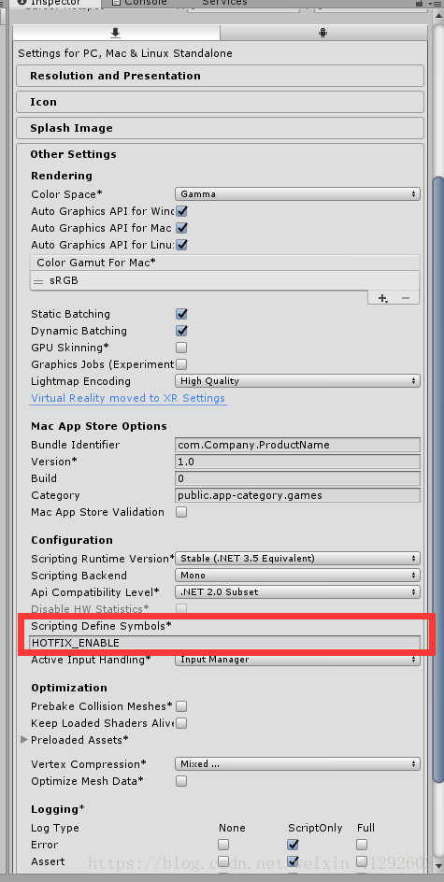Expand the Splash Image section
Viewport: 444px width, 882px height.
point(220,128)
